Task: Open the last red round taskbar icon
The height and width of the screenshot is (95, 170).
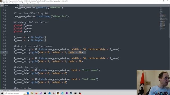Action: pyautogui.click(x=80, y=93)
